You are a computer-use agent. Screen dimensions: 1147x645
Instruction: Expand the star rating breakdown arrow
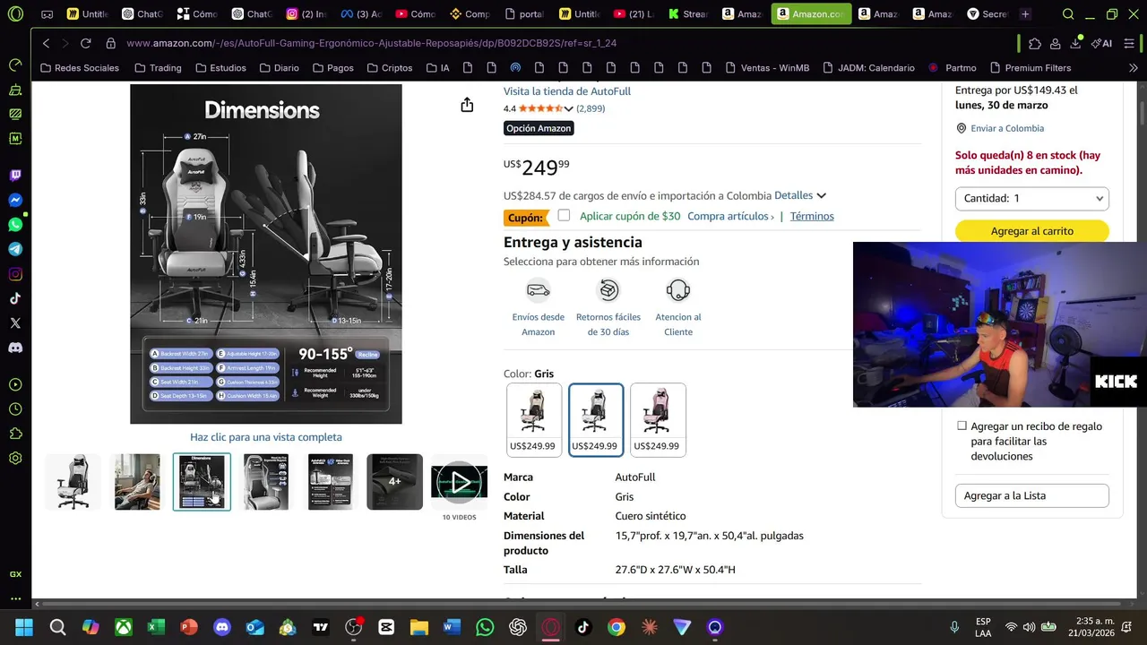click(x=568, y=108)
